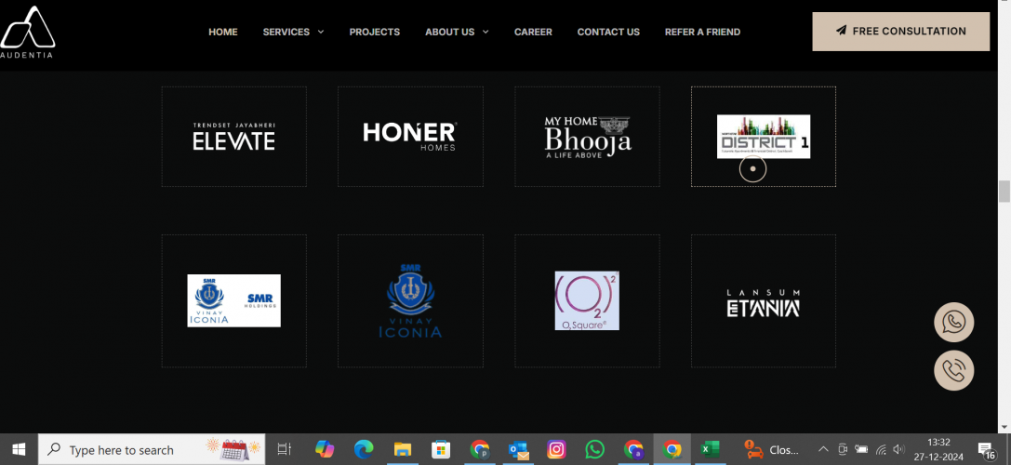
Task: Open the REFER A FRIEND link
Action: click(703, 32)
